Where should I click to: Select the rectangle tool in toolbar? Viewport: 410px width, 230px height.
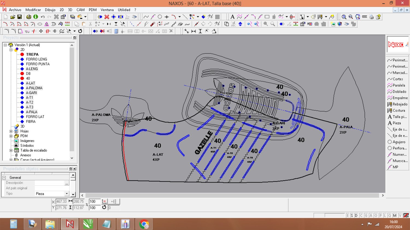pos(267,17)
